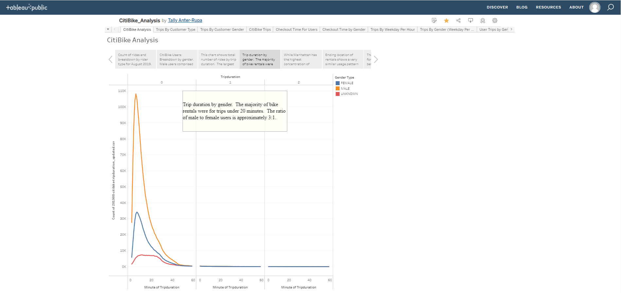Toggle the favorite star icon
This screenshot has height=293, width=621.
pyautogui.click(x=446, y=21)
